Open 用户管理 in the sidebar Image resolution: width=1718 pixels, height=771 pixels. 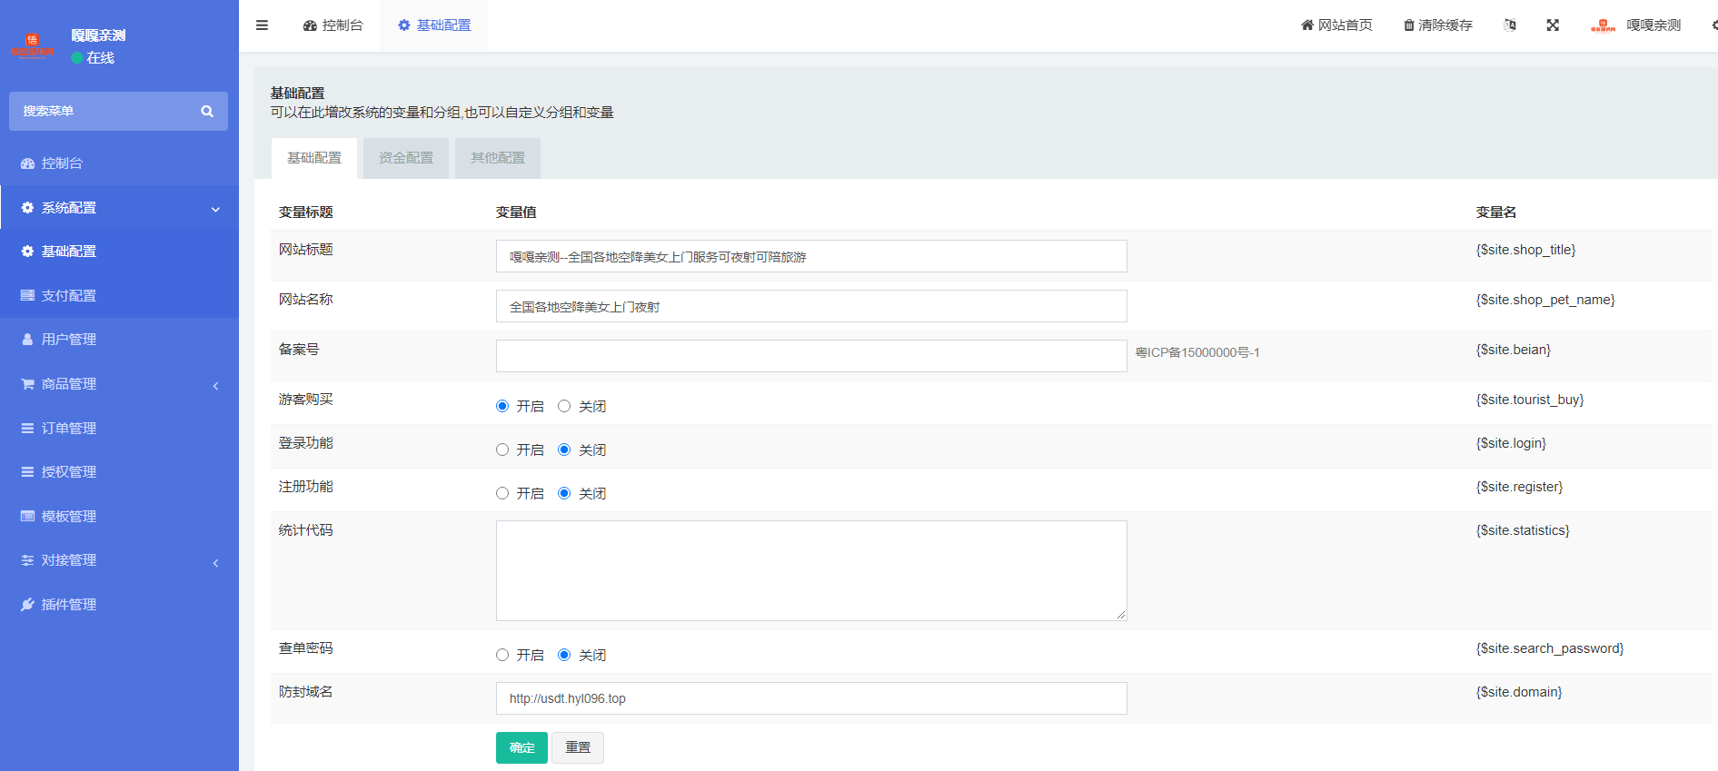click(x=69, y=340)
